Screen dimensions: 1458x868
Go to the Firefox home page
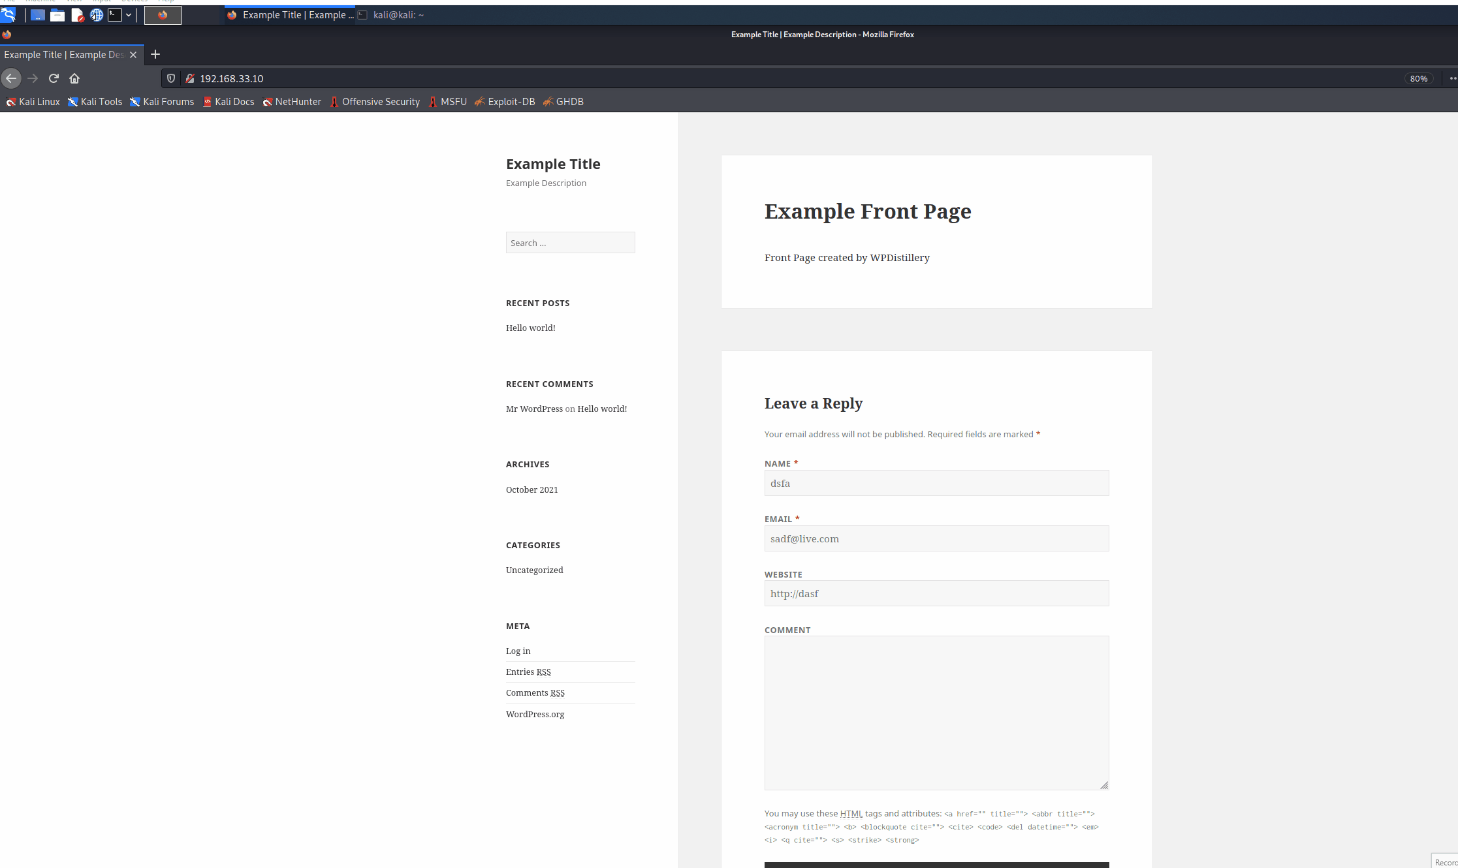coord(74,78)
